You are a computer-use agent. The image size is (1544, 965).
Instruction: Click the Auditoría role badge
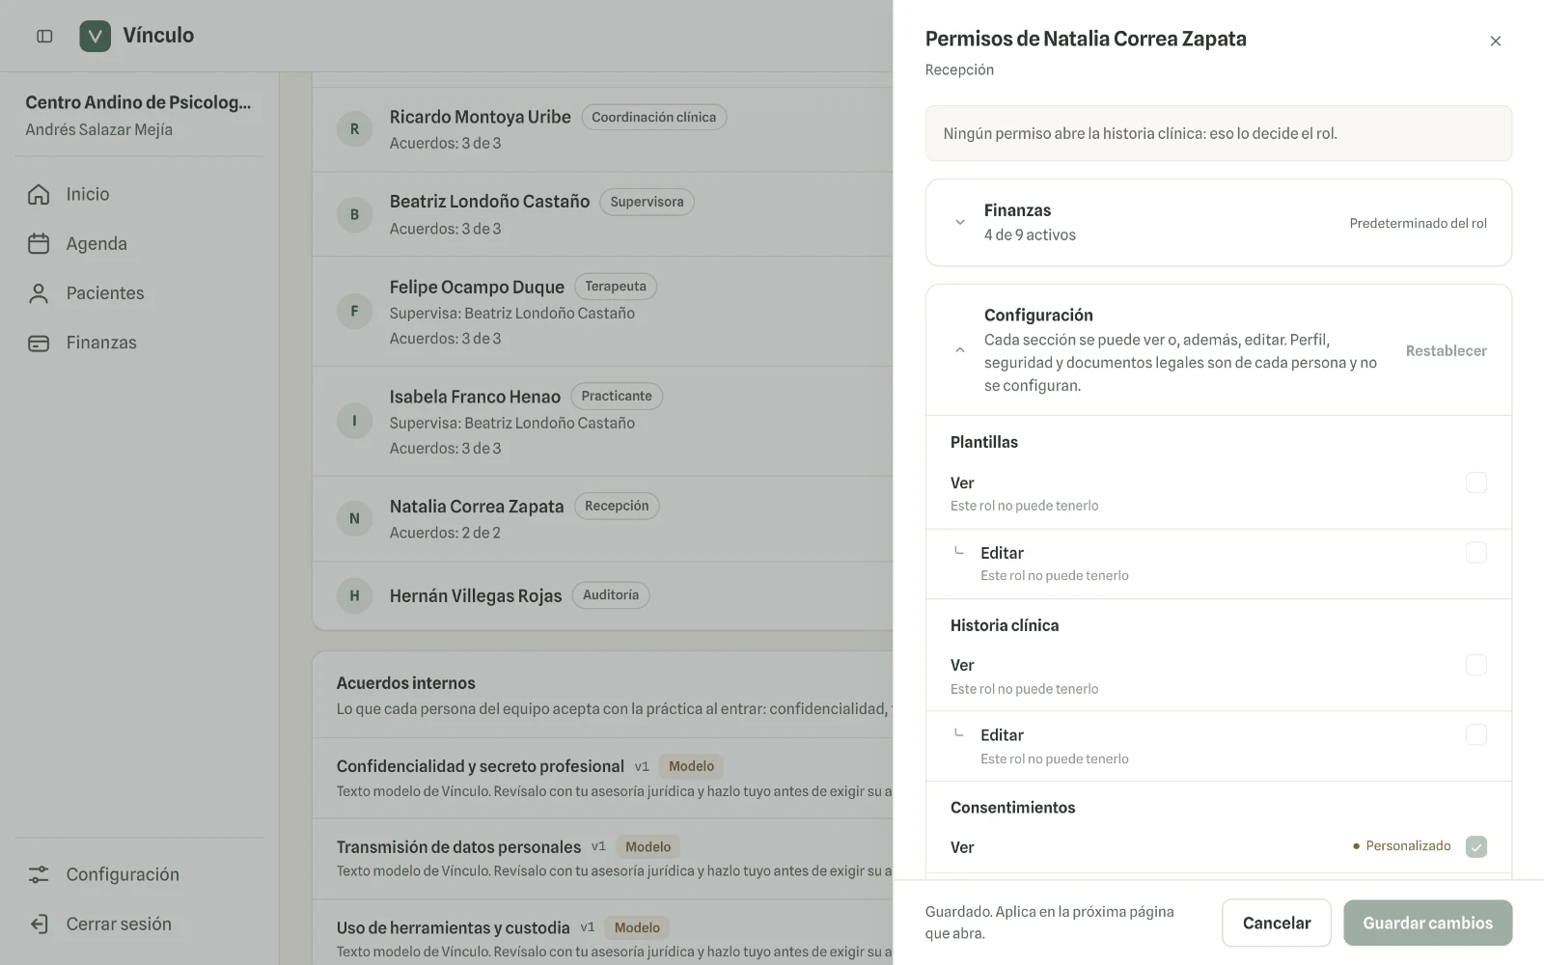pyautogui.click(x=611, y=595)
